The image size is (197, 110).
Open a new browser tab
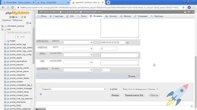coord(108,2)
